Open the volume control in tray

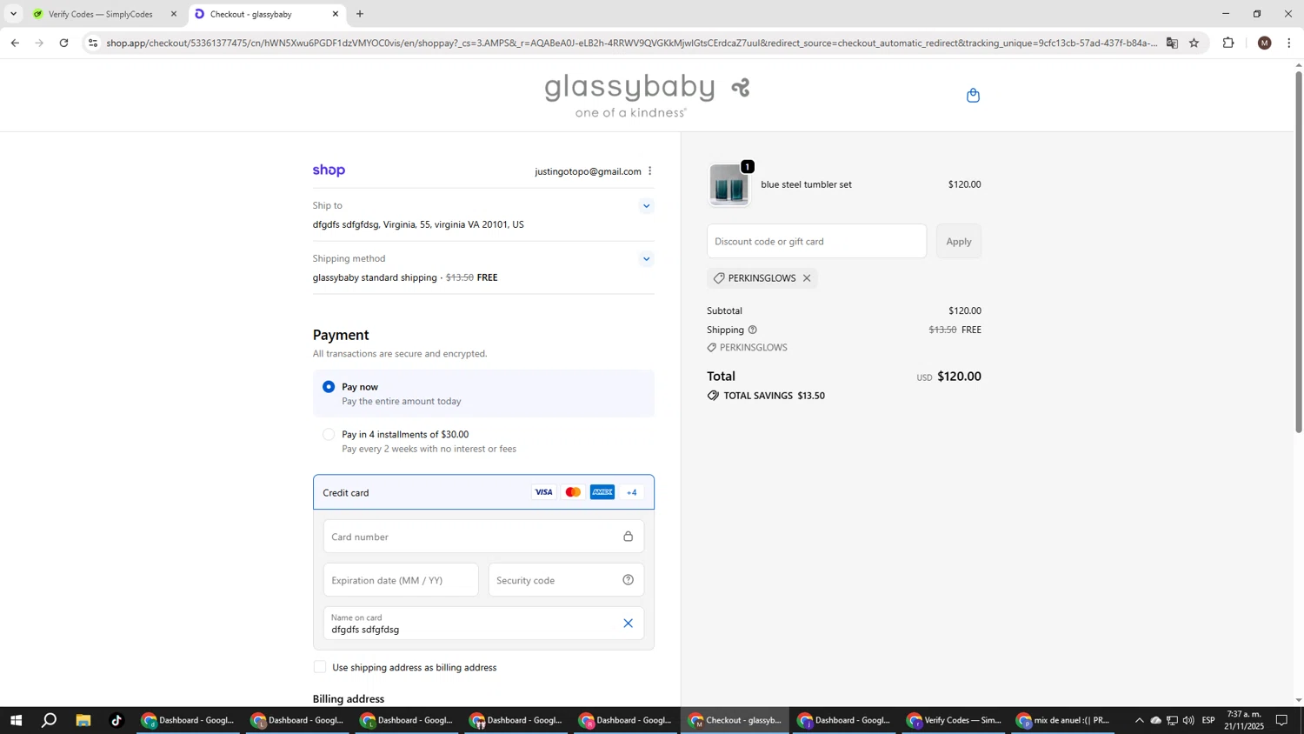(x=1188, y=721)
